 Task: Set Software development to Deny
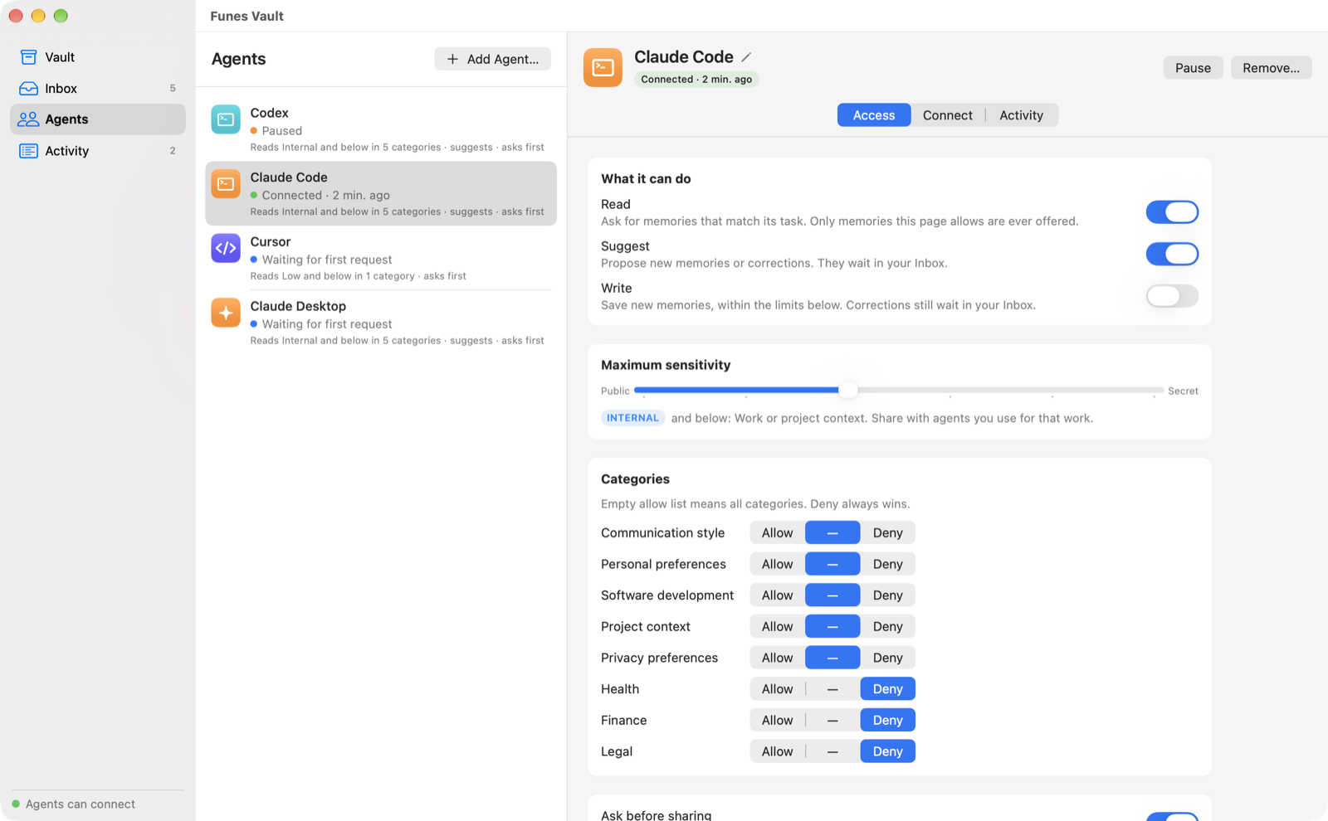pos(887,595)
